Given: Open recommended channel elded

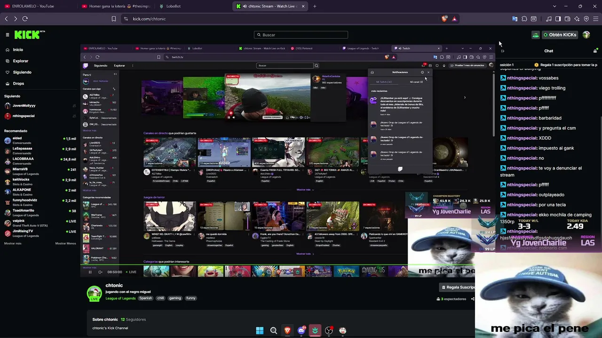Looking at the screenshot, I should coord(40,140).
